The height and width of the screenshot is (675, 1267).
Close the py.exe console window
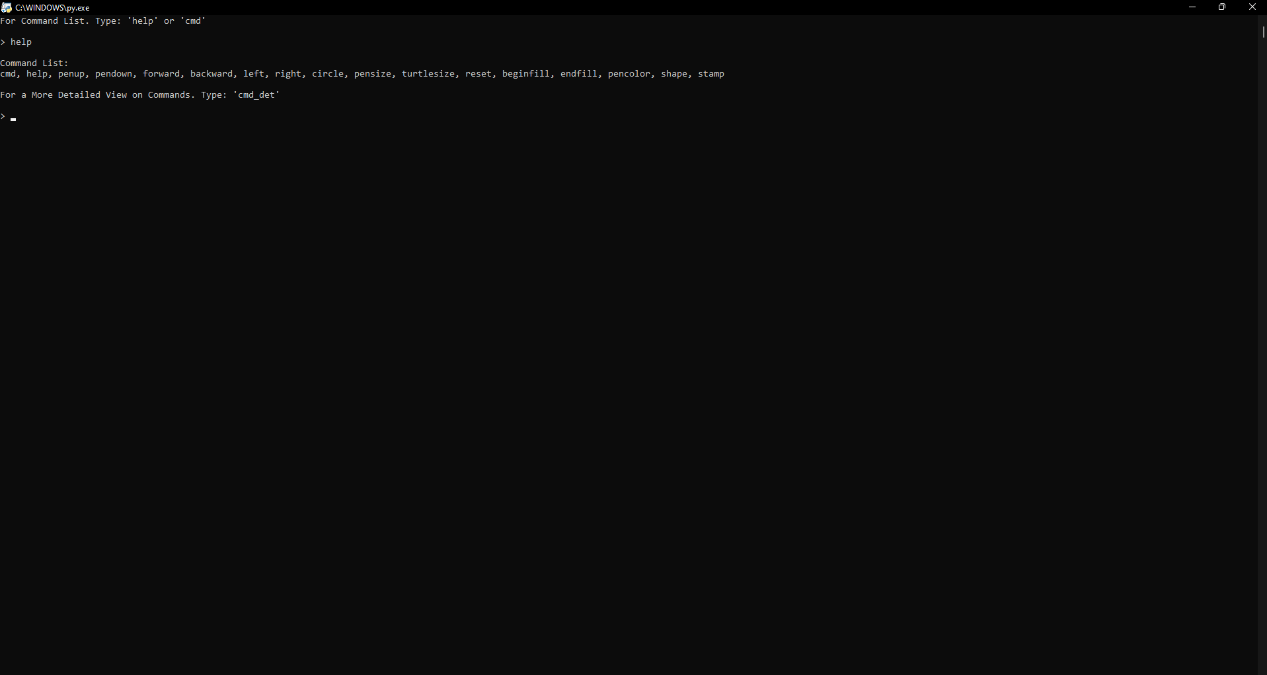pos(1252,7)
